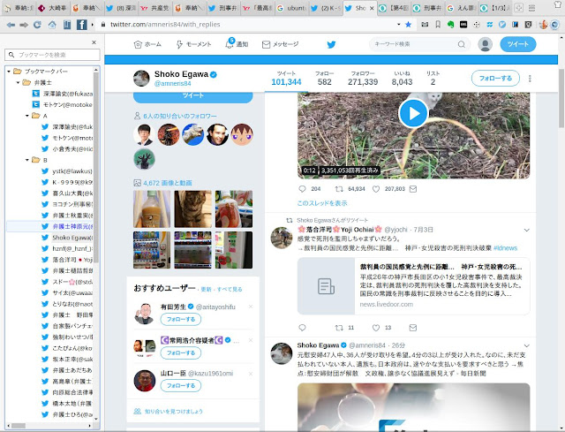
Task: Open the モーメント page
Action: 193,44
